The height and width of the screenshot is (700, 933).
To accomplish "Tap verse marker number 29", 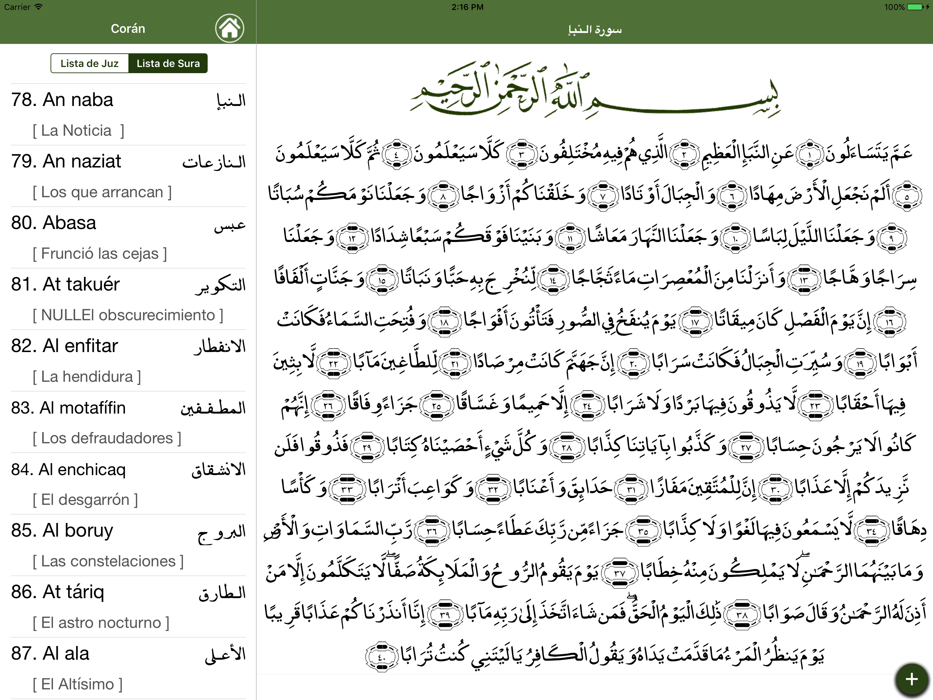I will click(367, 447).
